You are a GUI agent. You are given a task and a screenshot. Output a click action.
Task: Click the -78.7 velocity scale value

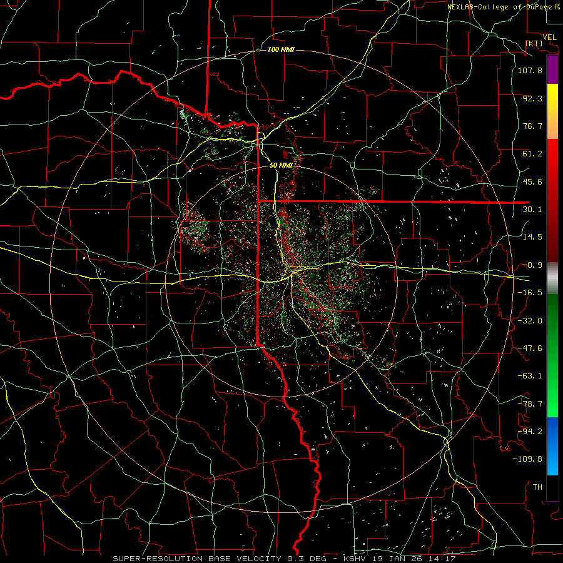530,404
